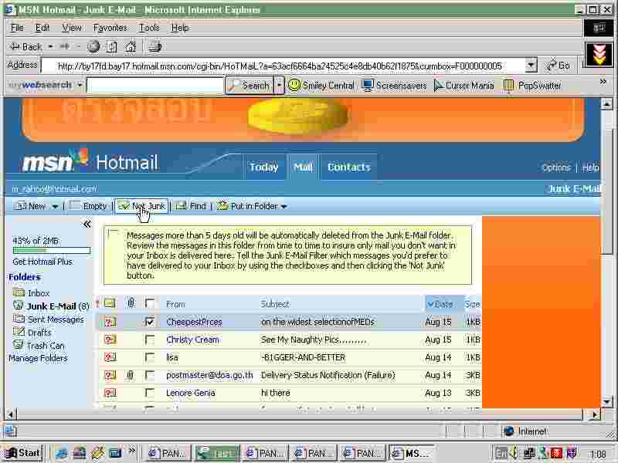Click the Empty folder button

(87, 206)
